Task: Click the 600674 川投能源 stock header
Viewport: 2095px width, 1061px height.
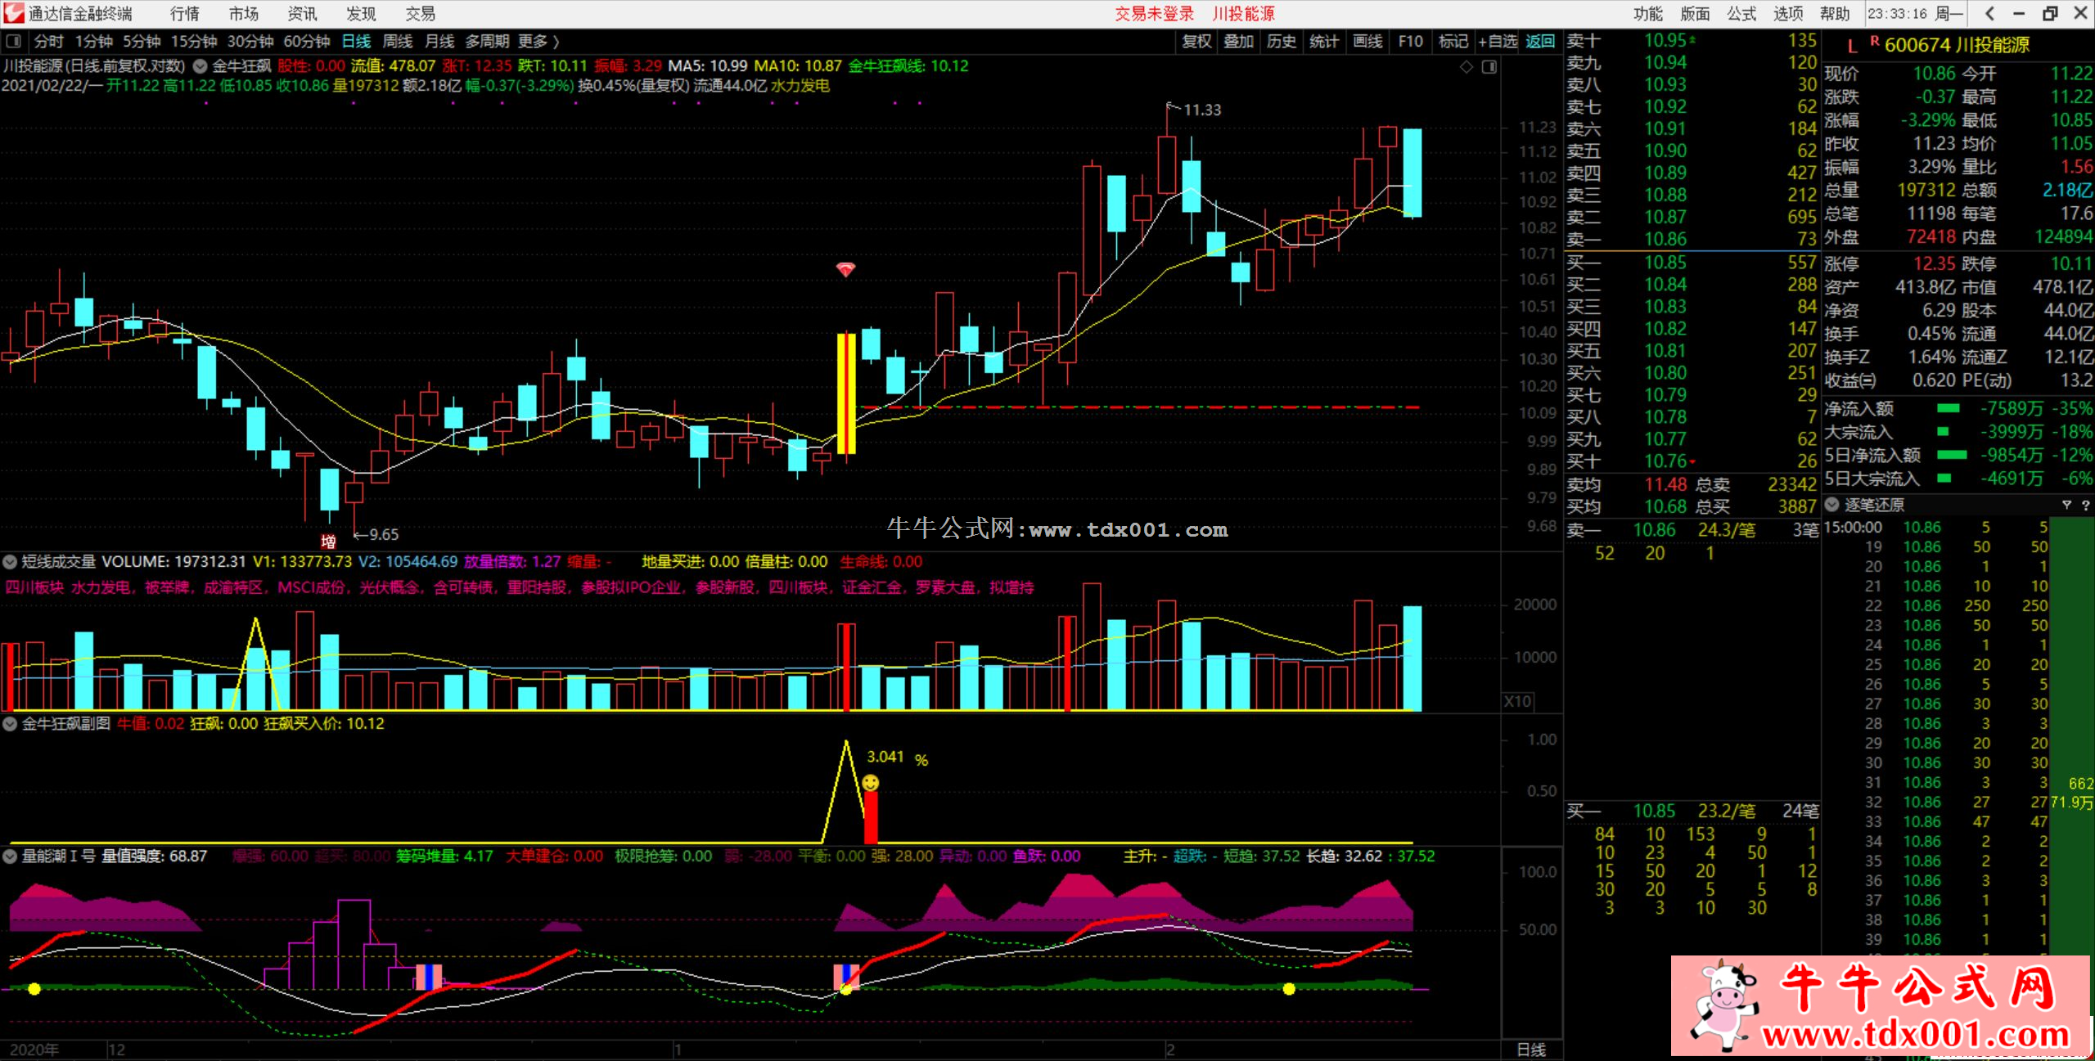Action: point(1957,44)
